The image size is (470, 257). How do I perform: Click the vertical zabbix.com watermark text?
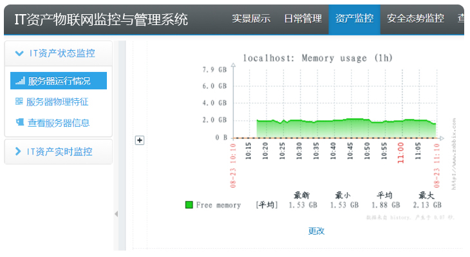(453, 153)
